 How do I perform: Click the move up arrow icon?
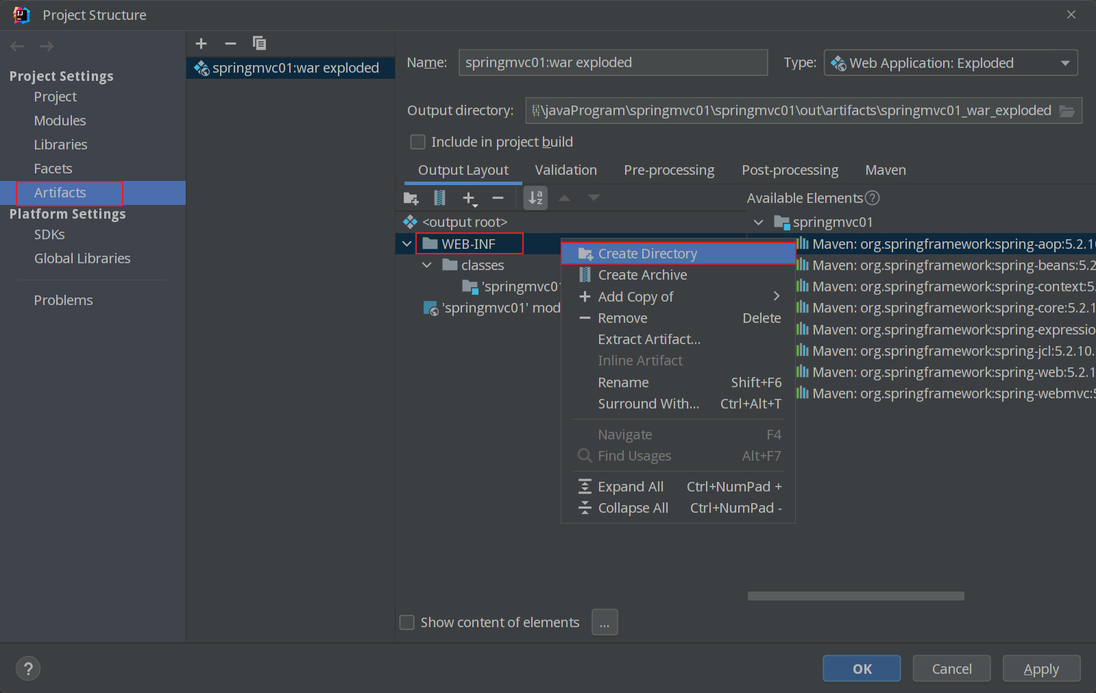[565, 198]
